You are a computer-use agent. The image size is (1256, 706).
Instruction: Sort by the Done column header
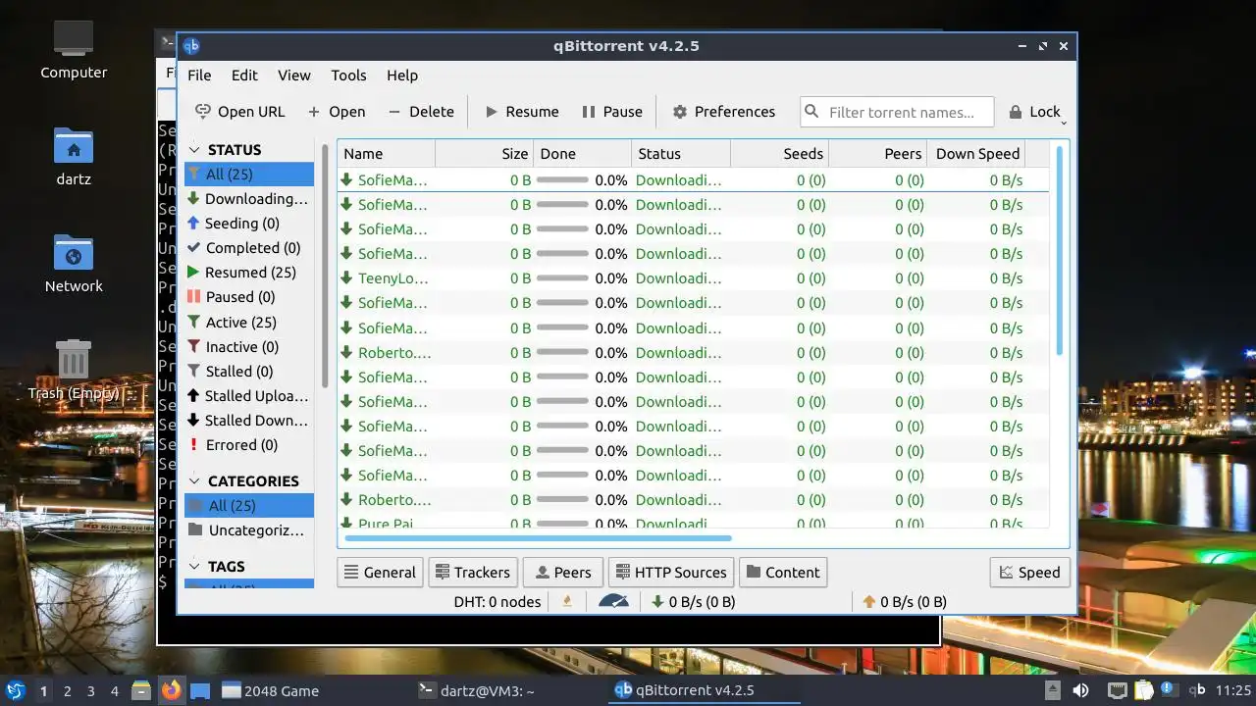(x=583, y=154)
